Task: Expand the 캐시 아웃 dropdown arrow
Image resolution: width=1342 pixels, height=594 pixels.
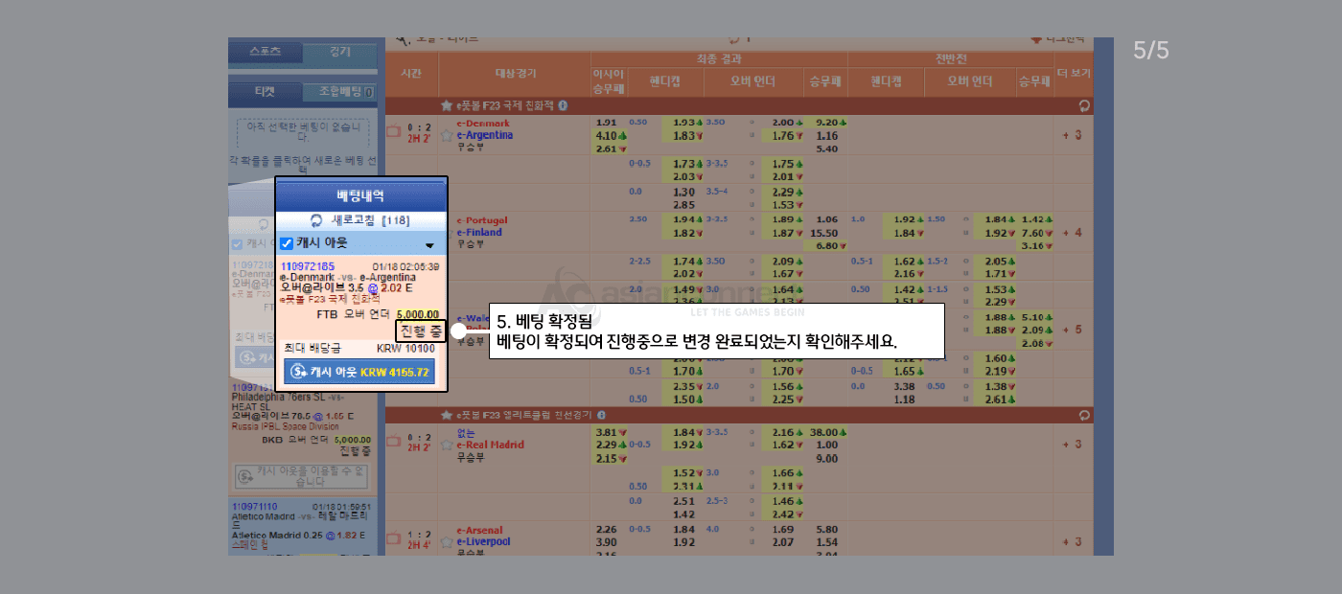Action: click(x=429, y=245)
